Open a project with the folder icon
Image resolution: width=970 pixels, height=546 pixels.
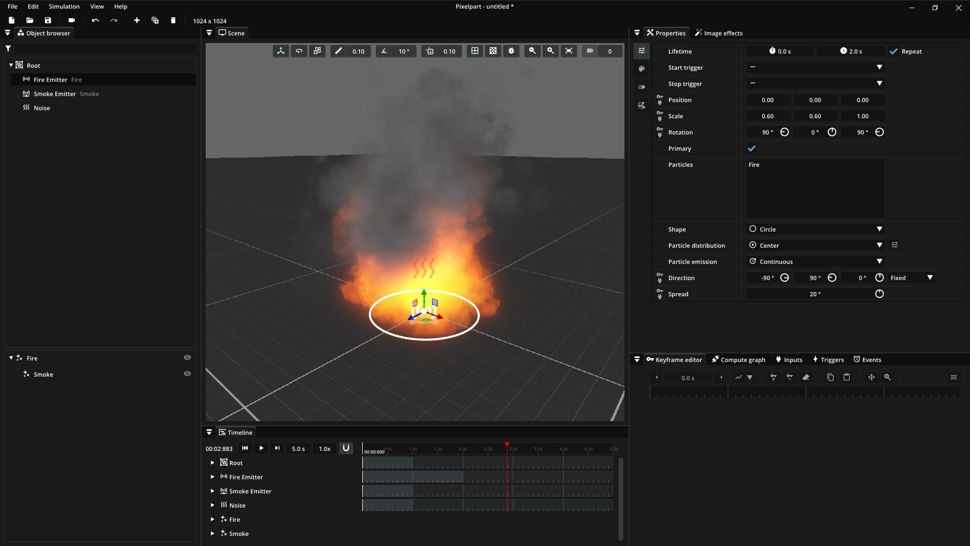click(30, 21)
